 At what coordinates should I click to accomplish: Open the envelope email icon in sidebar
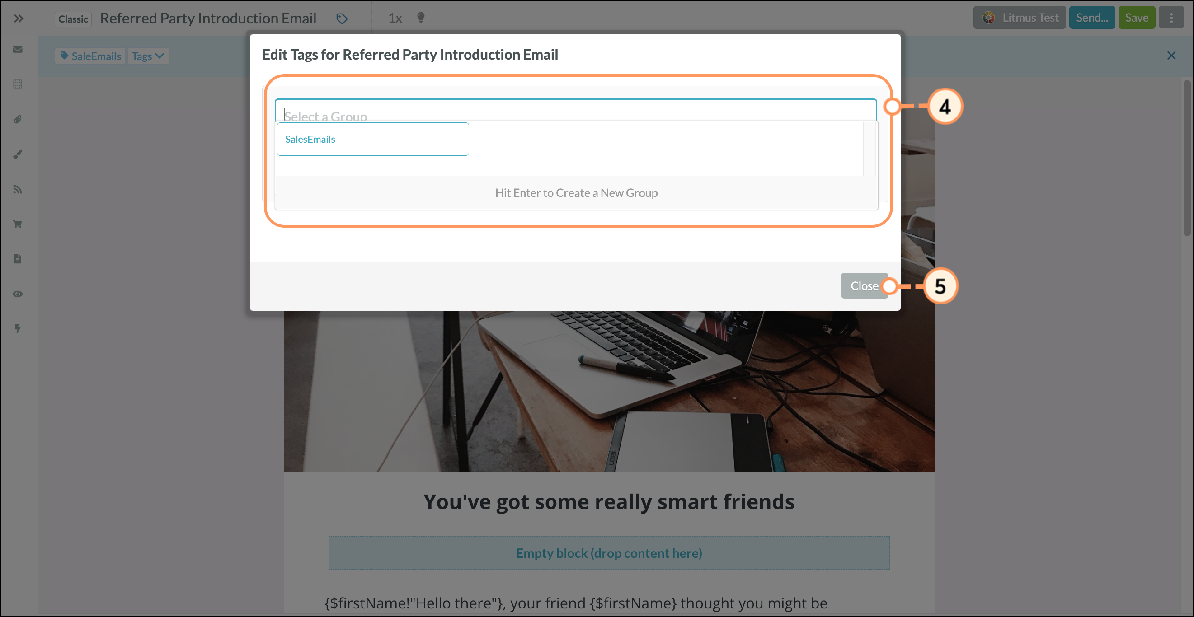pos(18,50)
